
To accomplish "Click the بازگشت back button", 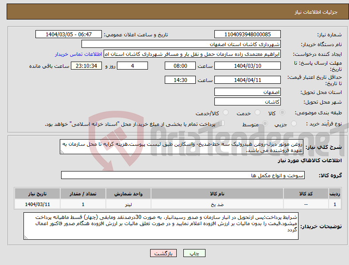I will pyautogui.click(x=163, y=253).
